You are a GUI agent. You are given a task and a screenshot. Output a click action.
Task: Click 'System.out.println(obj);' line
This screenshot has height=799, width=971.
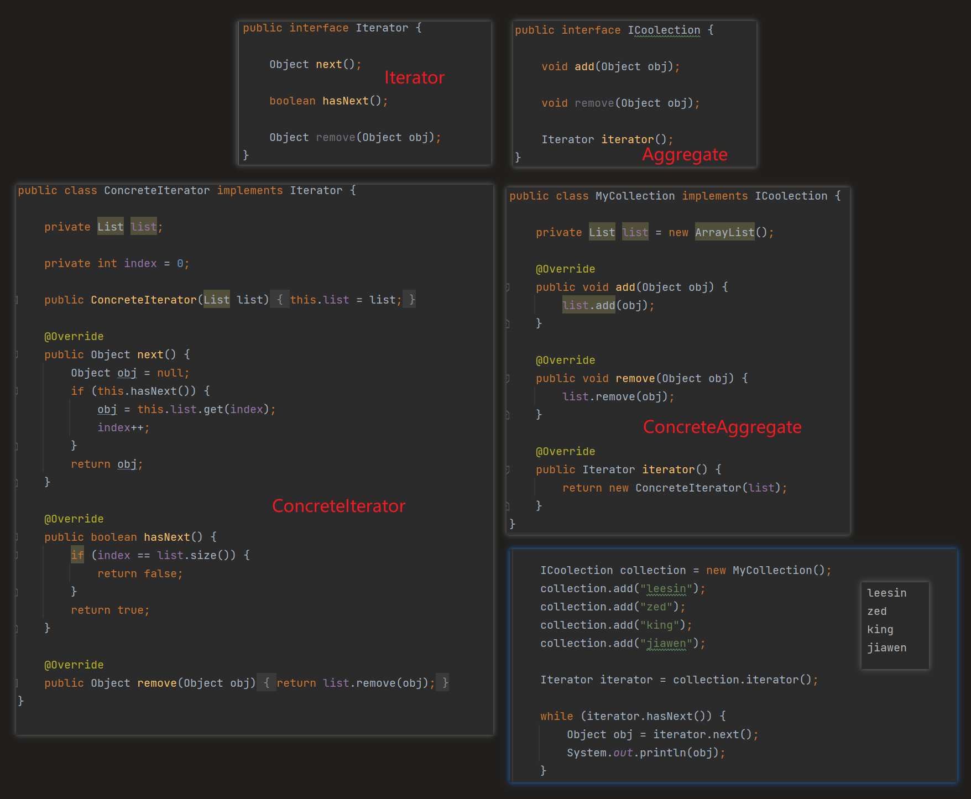pyautogui.click(x=646, y=753)
